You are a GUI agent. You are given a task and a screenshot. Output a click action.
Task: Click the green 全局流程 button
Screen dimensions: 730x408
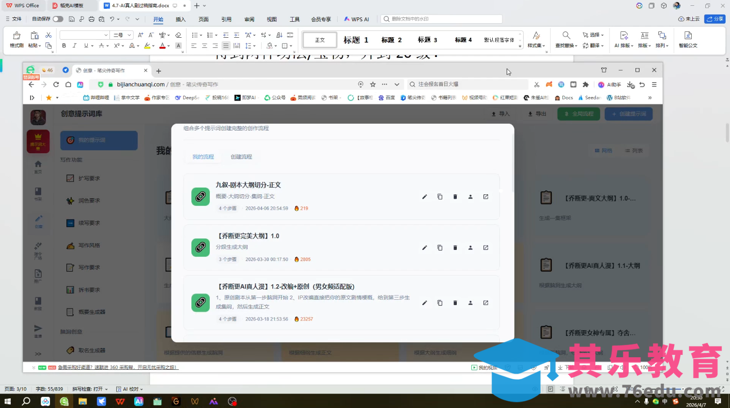578,114
